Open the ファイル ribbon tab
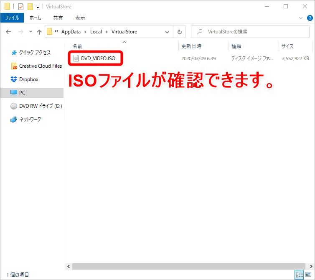This screenshot has height=280, width=315. point(12,18)
